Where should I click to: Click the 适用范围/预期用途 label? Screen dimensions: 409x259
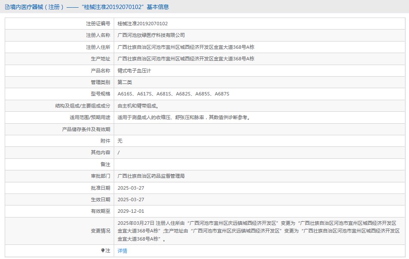point(90,117)
